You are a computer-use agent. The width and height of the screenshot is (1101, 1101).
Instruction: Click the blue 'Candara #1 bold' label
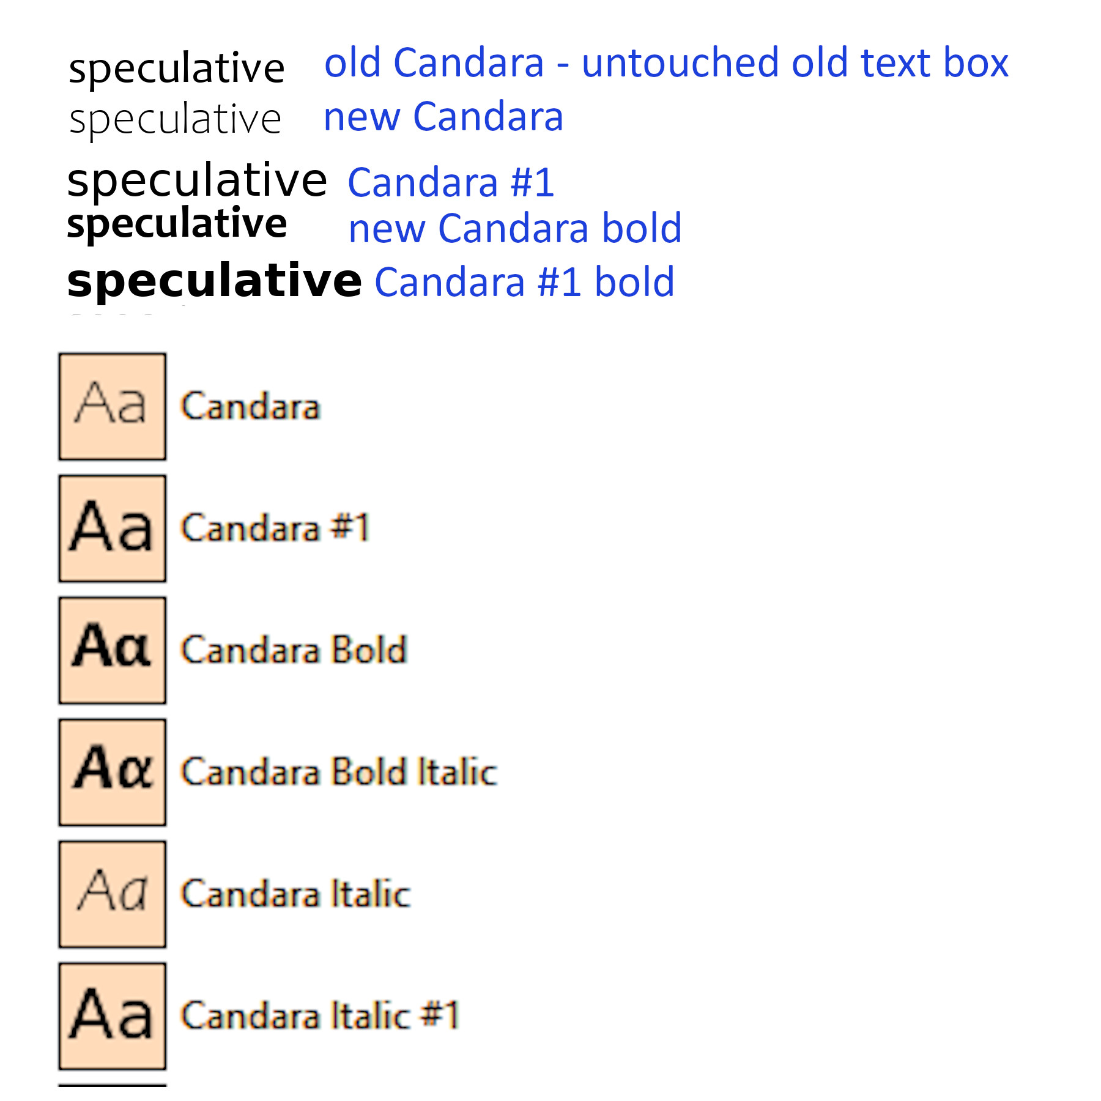[524, 283]
